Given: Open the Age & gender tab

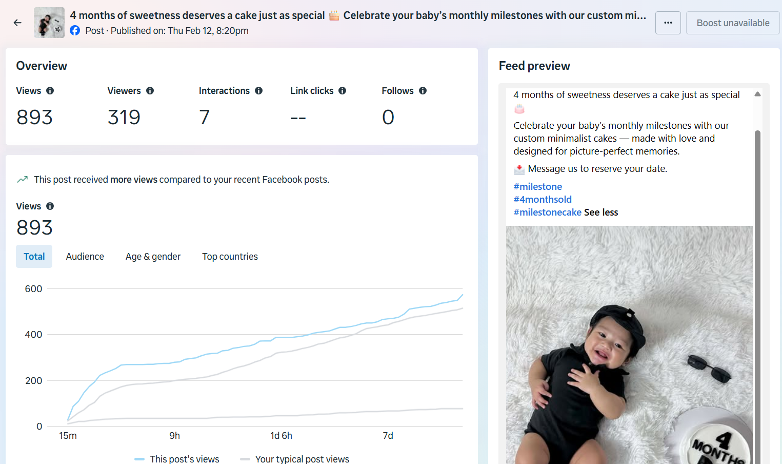Looking at the screenshot, I should (x=153, y=257).
